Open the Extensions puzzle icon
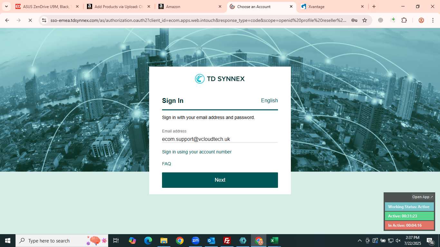440x247 pixels. 404,20
